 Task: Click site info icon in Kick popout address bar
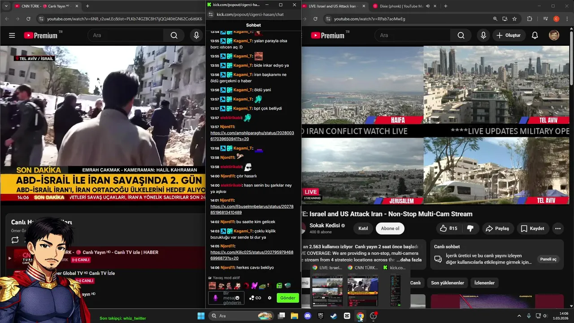point(210,14)
